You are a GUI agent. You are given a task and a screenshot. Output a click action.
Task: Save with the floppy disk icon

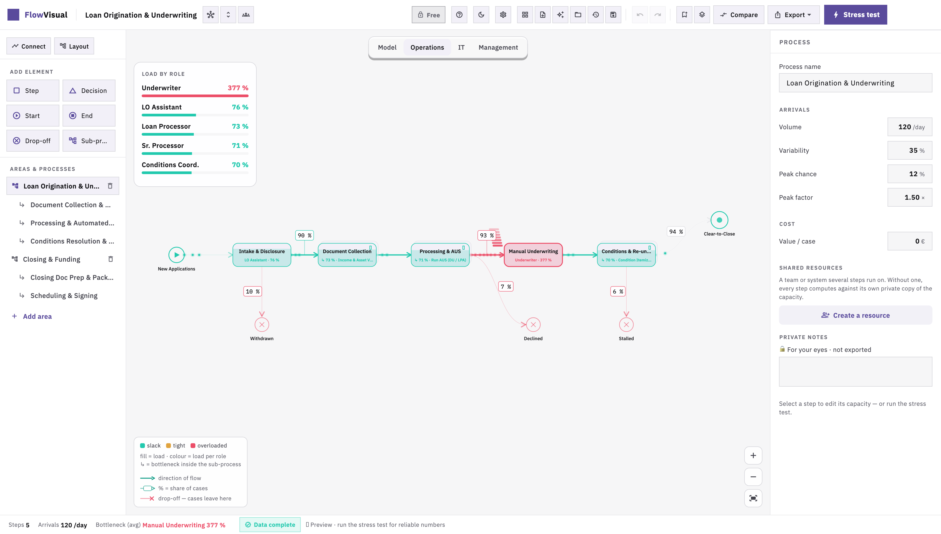(x=613, y=15)
